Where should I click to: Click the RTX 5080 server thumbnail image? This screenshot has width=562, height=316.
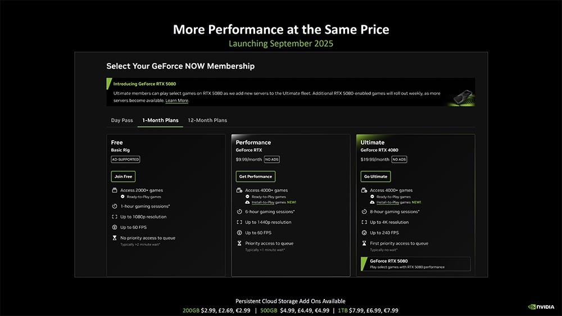coord(463,97)
